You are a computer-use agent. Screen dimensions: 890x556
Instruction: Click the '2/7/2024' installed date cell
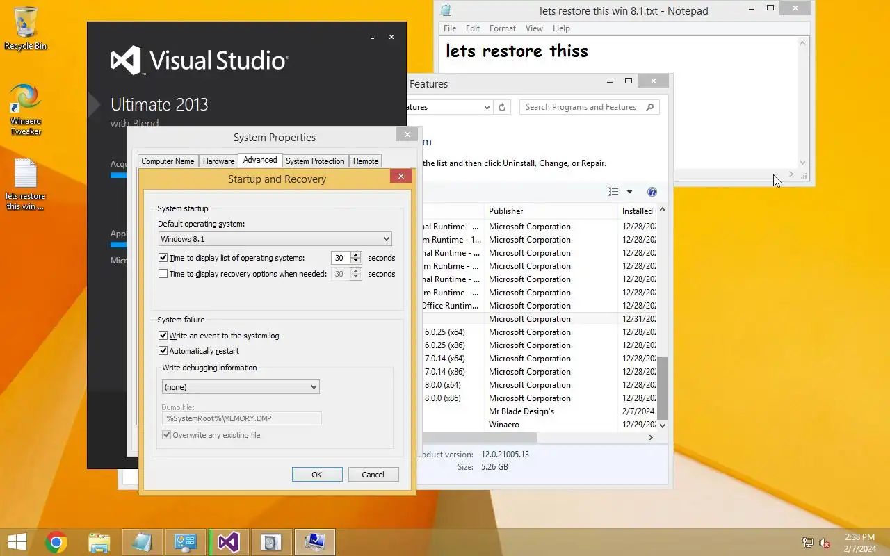pos(638,411)
